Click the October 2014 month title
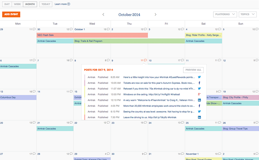259x160 pixels. pos(129,14)
